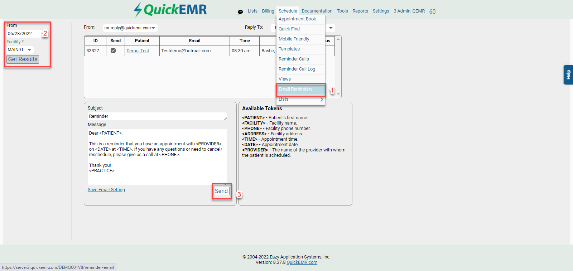Image resolution: width=573 pixels, height=271 pixels.
Task: Open the Lists top menu
Action: click(x=252, y=11)
